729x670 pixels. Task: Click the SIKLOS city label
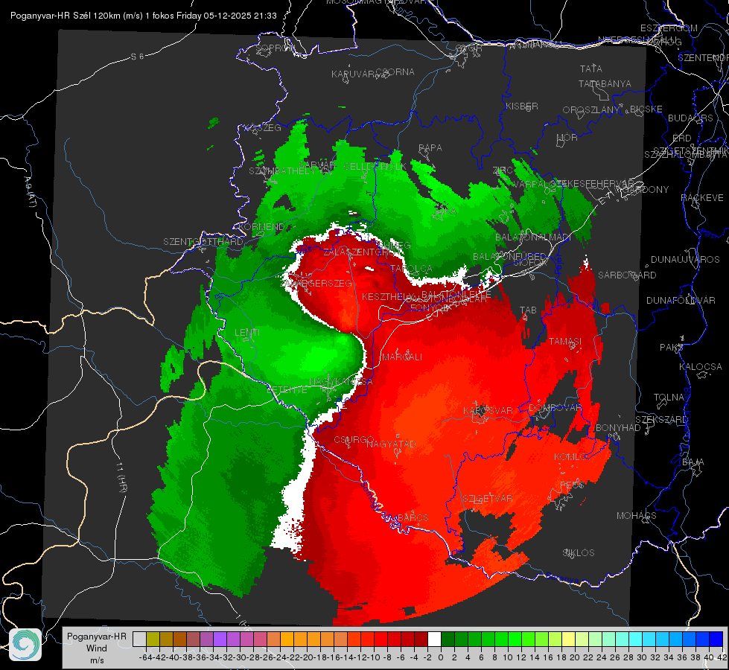click(579, 553)
